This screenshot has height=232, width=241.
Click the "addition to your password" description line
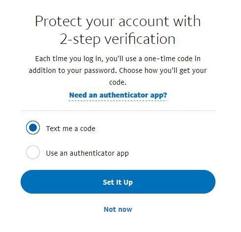pyautogui.click(x=118, y=70)
